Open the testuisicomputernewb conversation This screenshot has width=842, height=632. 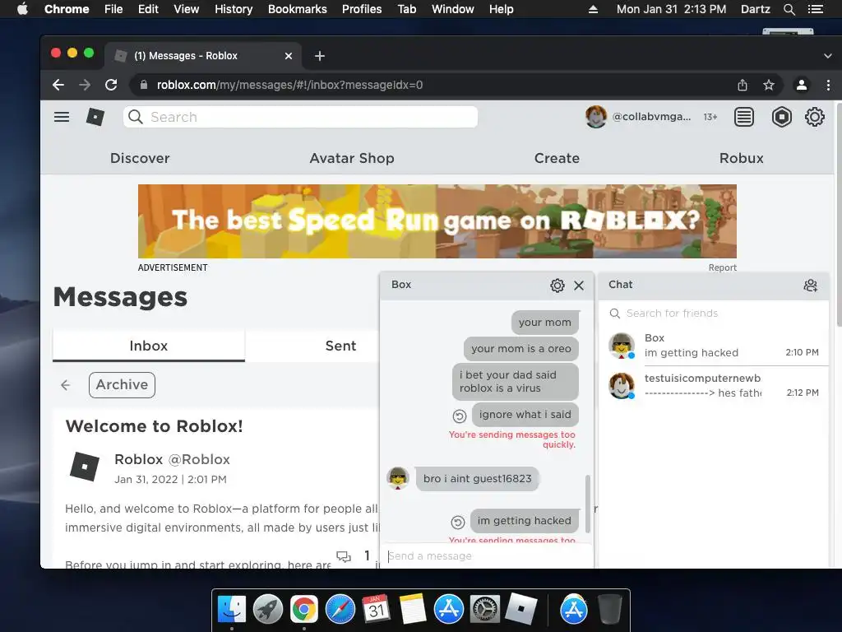714,386
